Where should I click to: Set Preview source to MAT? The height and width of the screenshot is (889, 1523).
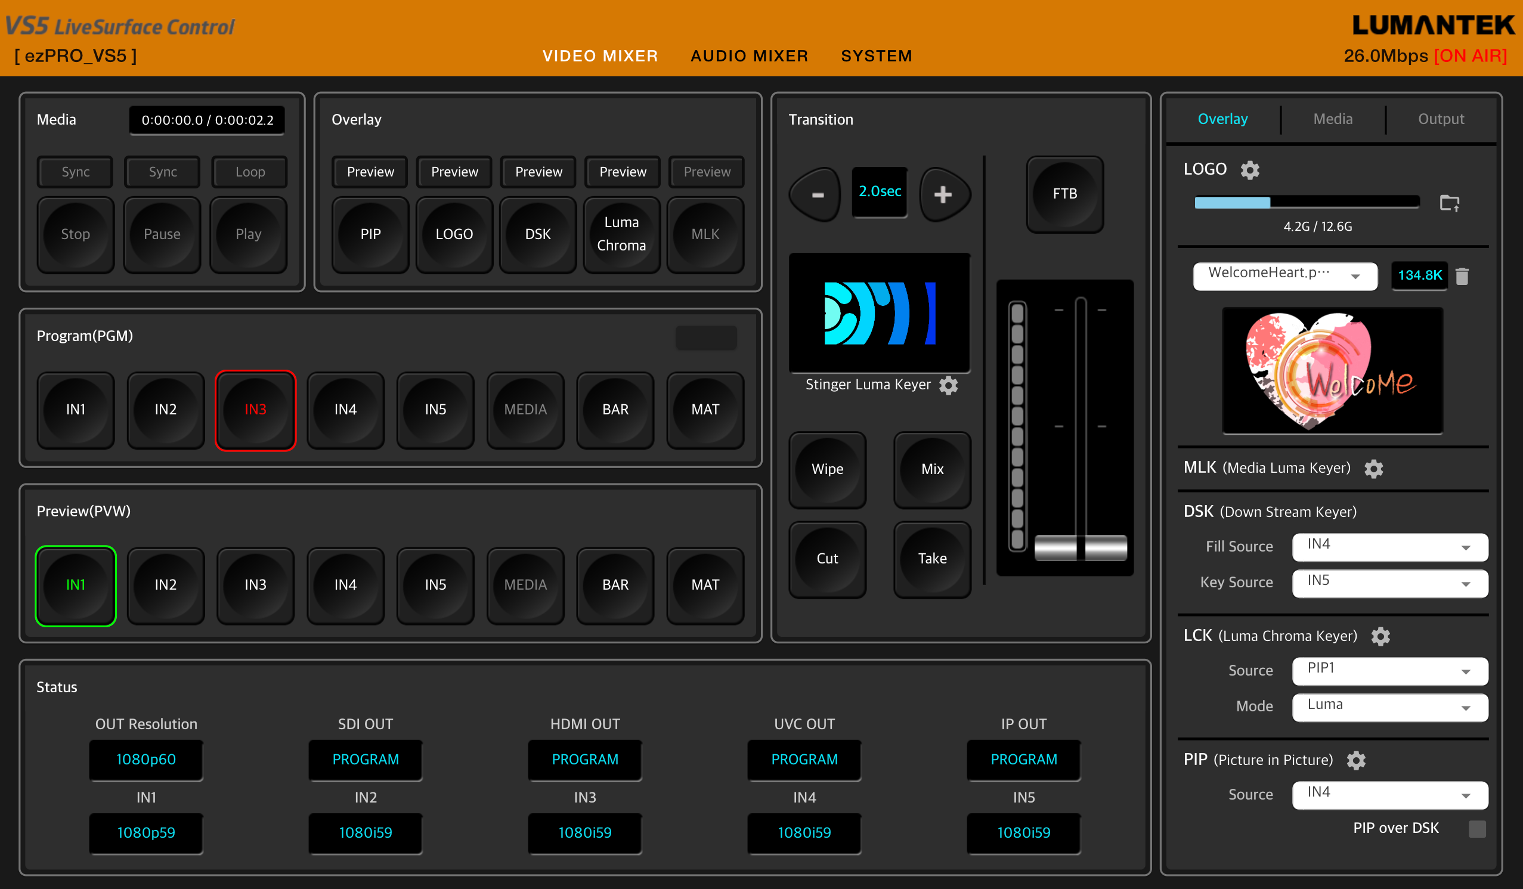click(x=705, y=586)
